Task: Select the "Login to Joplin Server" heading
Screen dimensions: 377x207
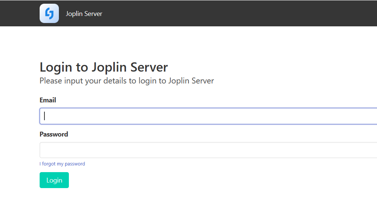Action: (104, 67)
